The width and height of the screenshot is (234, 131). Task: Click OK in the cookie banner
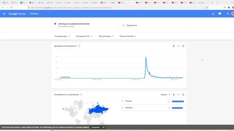[x=103, y=127]
